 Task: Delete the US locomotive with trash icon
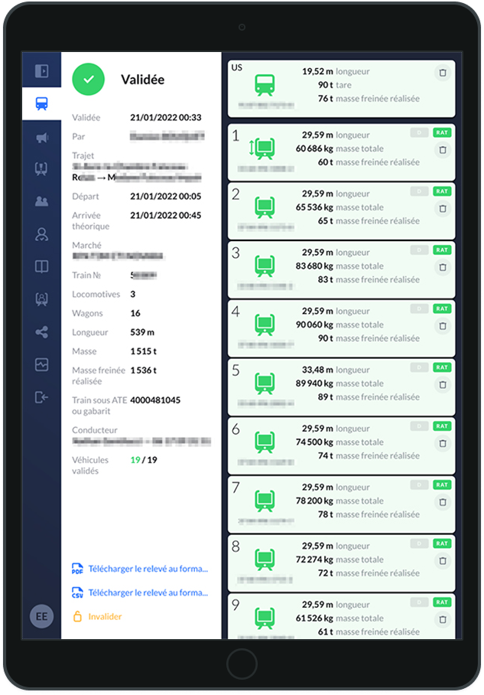click(442, 73)
